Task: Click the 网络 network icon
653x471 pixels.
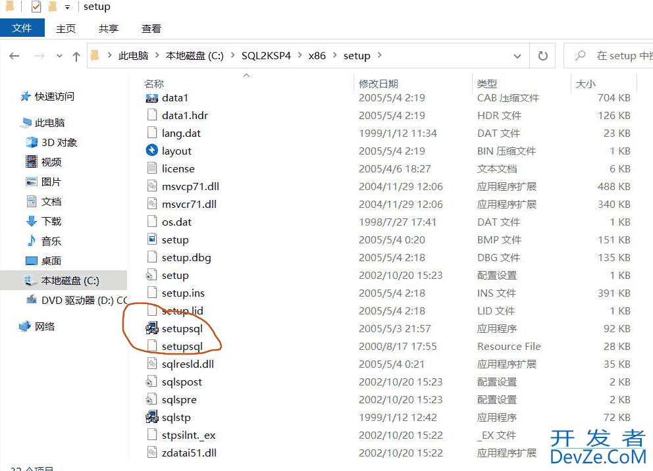Action: click(25, 326)
